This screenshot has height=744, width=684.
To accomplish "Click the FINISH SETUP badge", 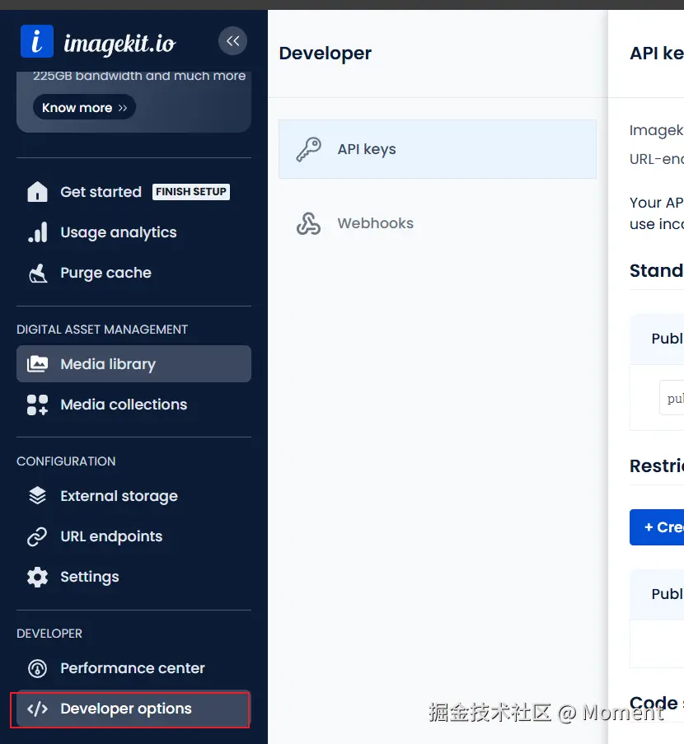I will (x=191, y=192).
